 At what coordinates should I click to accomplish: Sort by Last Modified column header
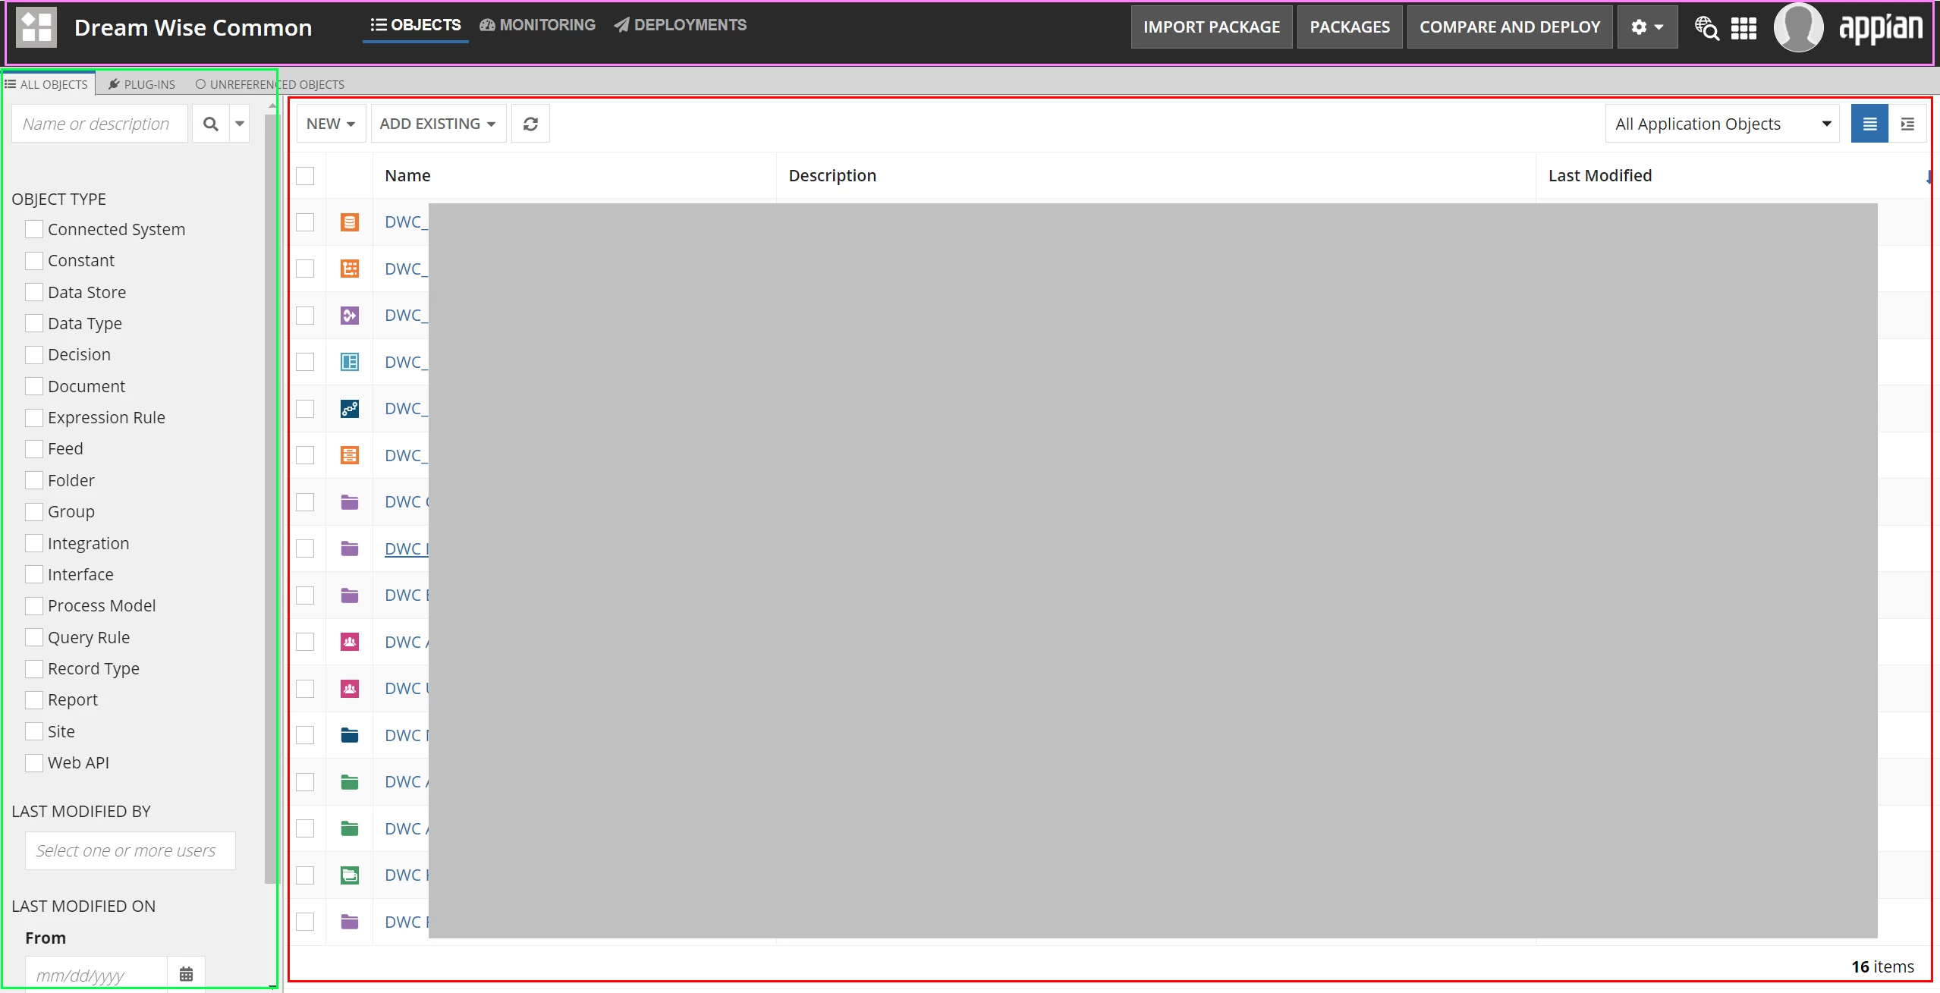[x=1600, y=176]
